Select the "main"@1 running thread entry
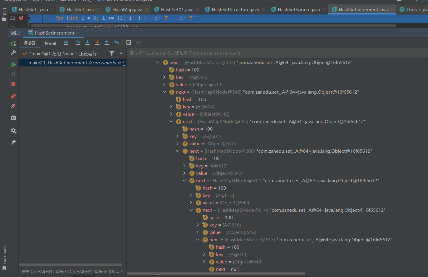 click(63, 53)
